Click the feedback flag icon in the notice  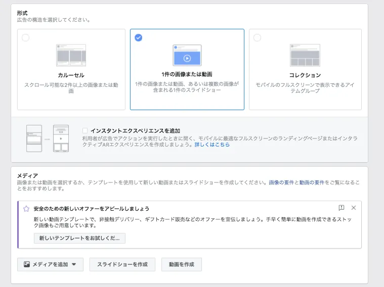click(x=342, y=208)
